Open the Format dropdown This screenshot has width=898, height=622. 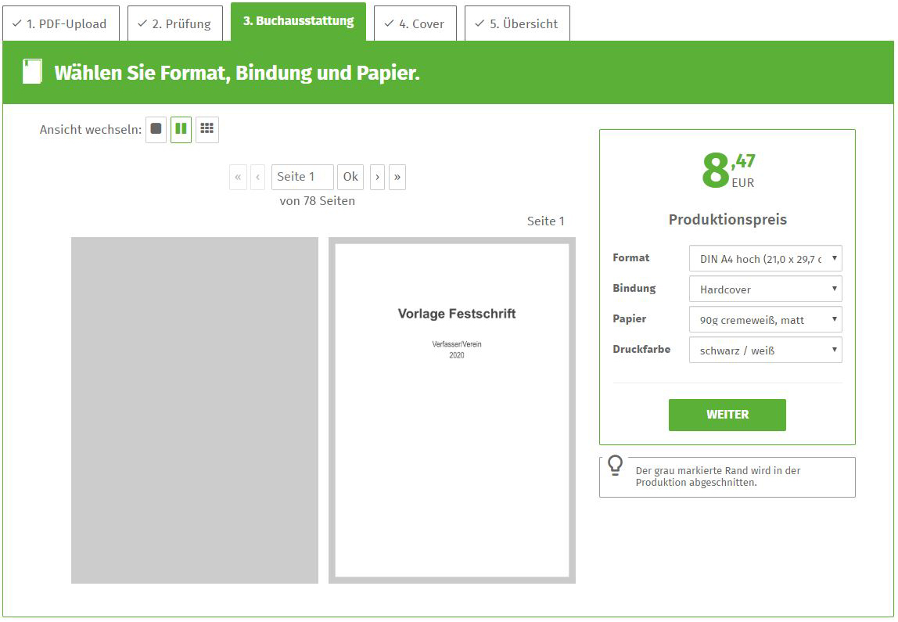pyautogui.click(x=765, y=259)
